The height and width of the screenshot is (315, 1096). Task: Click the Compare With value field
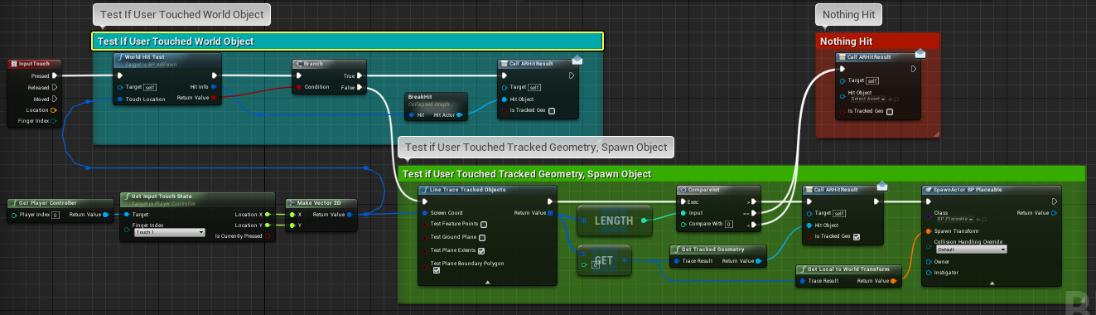729,224
